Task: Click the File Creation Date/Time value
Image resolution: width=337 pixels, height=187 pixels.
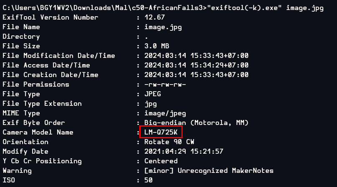Action: (x=196, y=75)
